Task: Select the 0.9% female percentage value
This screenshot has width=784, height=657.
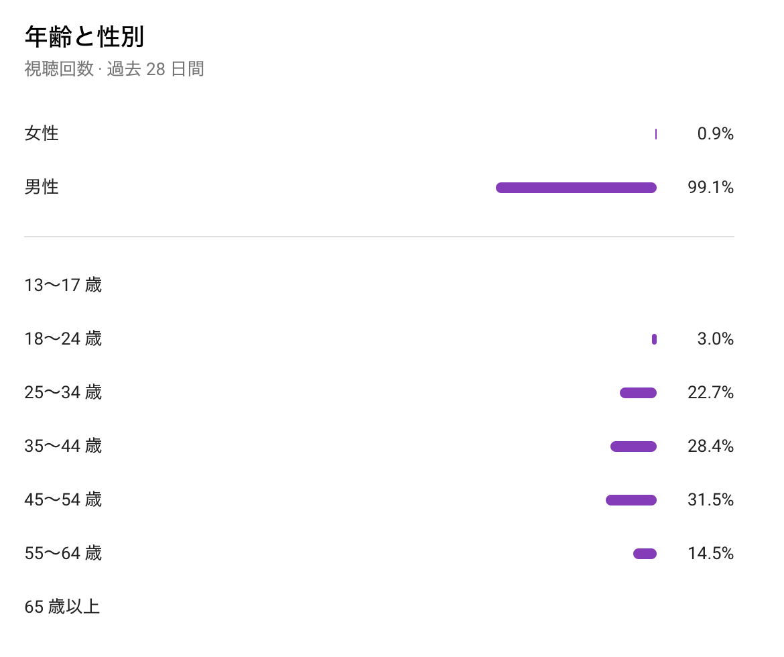Action: [715, 134]
